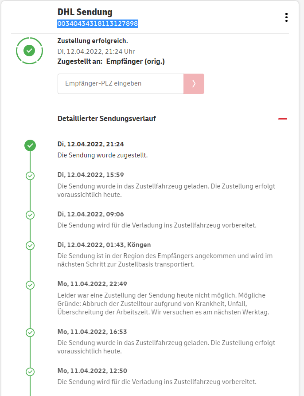Click the red arrow submit PLZ button
The height and width of the screenshot is (396, 304).
(x=194, y=83)
